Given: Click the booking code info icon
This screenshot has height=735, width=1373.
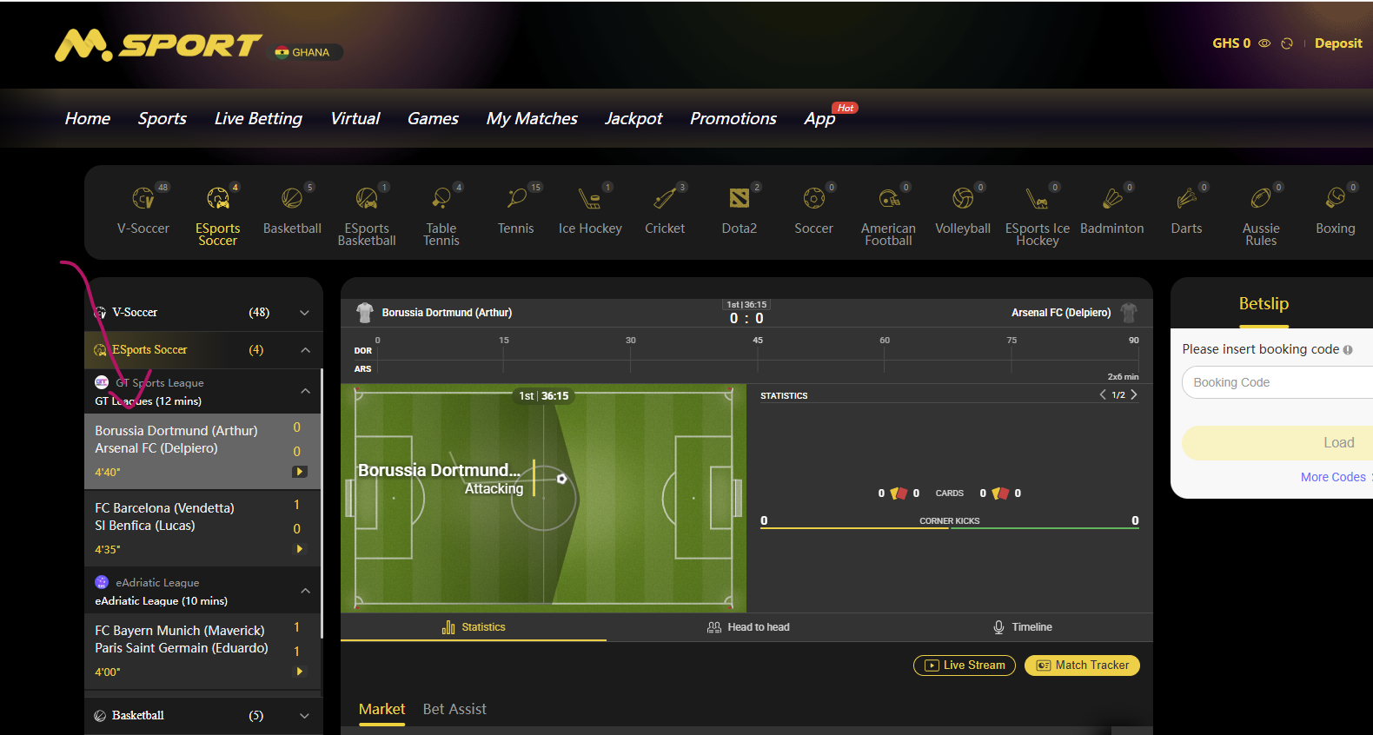Looking at the screenshot, I should (x=1348, y=350).
